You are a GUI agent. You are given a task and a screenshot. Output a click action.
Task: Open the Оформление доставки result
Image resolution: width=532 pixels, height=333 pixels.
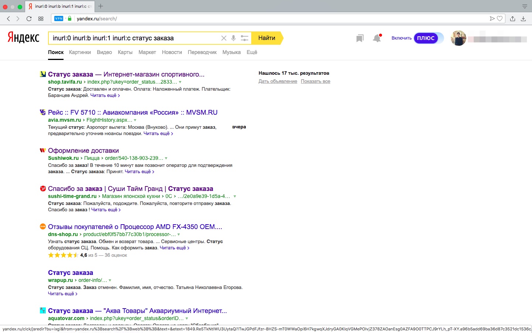pyautogui.click(x=83, y=151)
